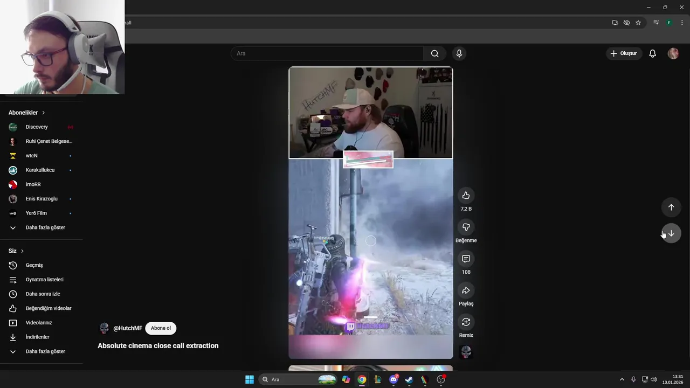Focus the YouTube Ara search field
Viewport: 690px width, 388px height.
[327, 53]
